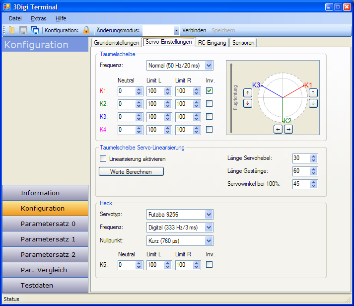Screen dimensions: 354x306
Task: Click the left down-arrow button beside K3 diagram
Action: 248,103
